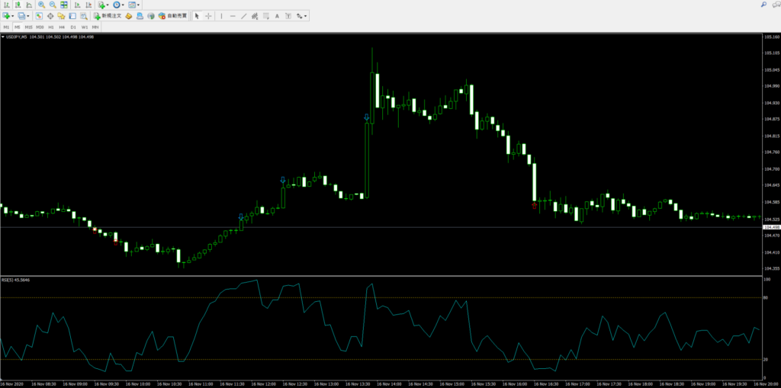Image resolution: width=781 pixels, height=388 pixels.
Task: Draw a horizontal line tool
Action: point(232,15)
